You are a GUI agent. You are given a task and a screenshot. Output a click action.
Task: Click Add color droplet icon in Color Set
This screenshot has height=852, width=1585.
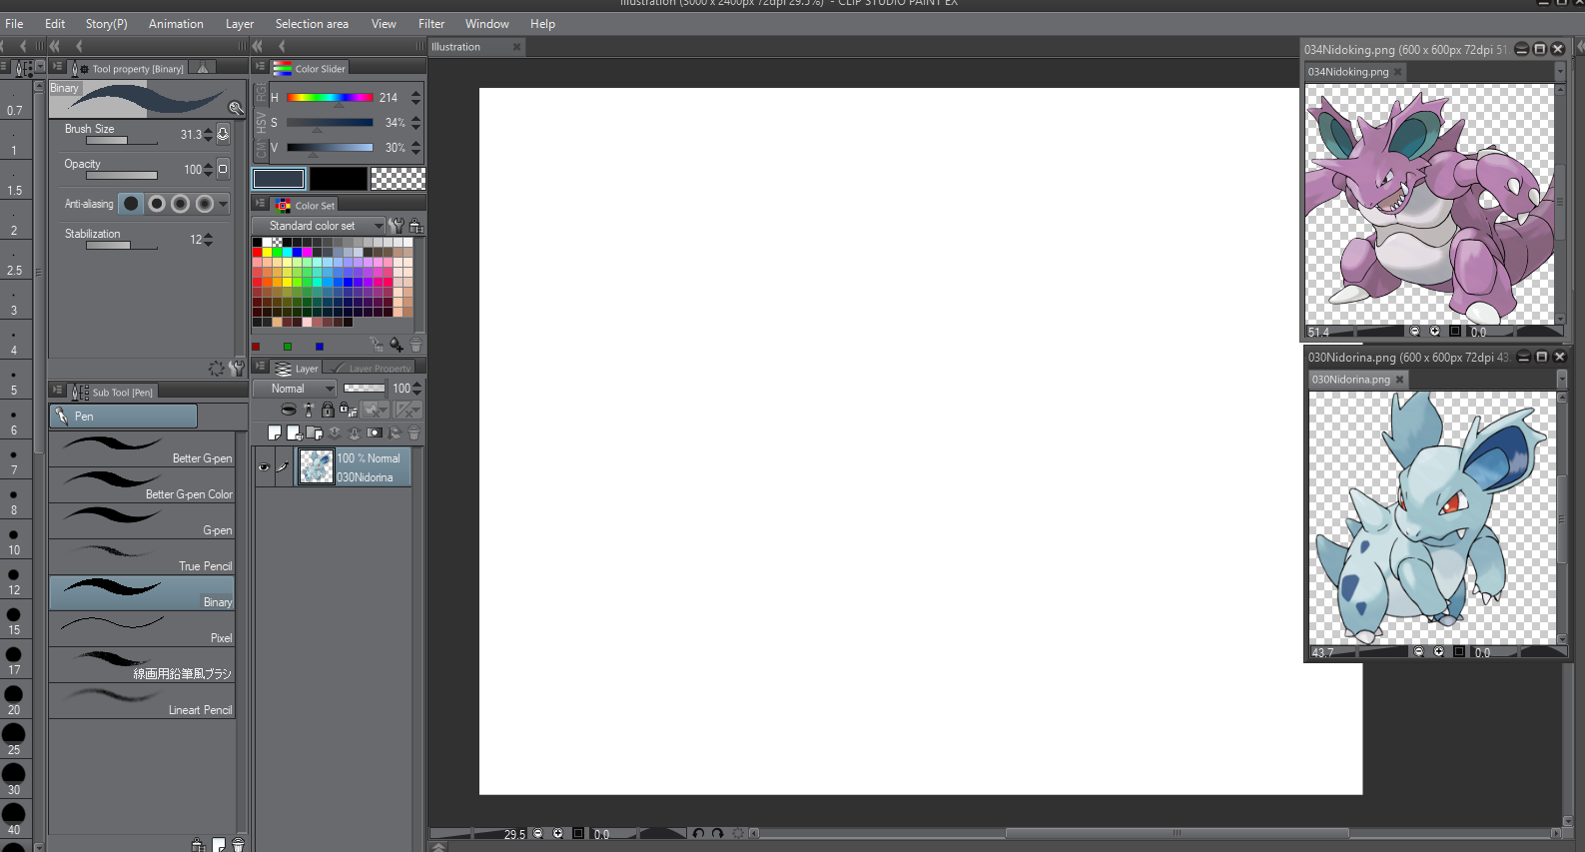coord(396,346)
